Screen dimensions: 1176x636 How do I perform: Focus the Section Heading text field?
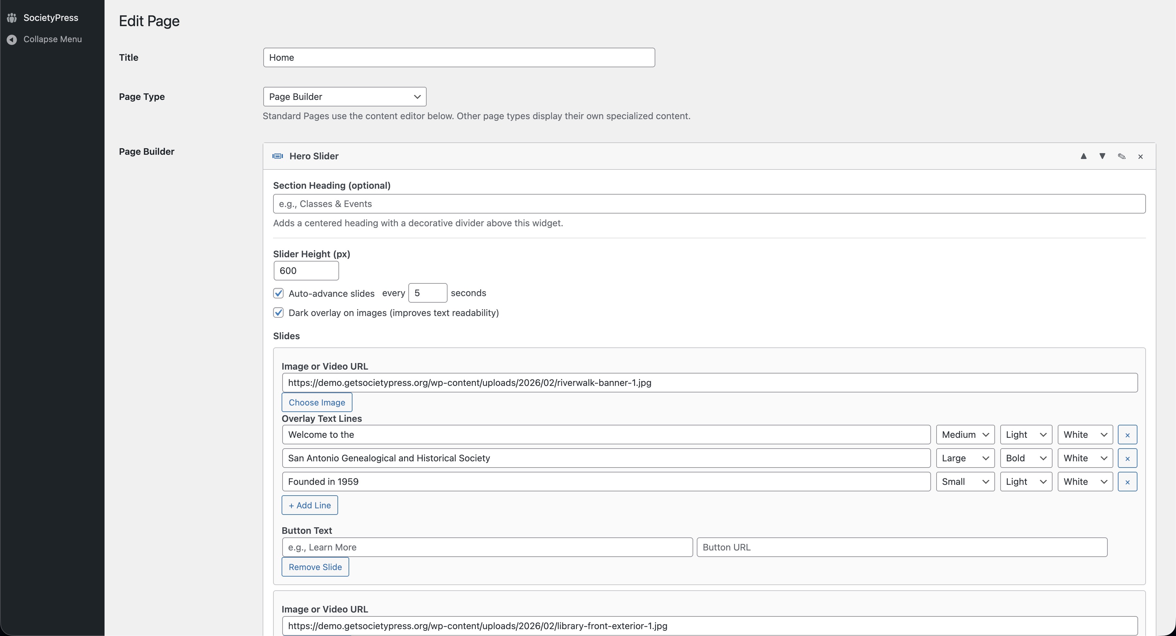click(709, 204)
